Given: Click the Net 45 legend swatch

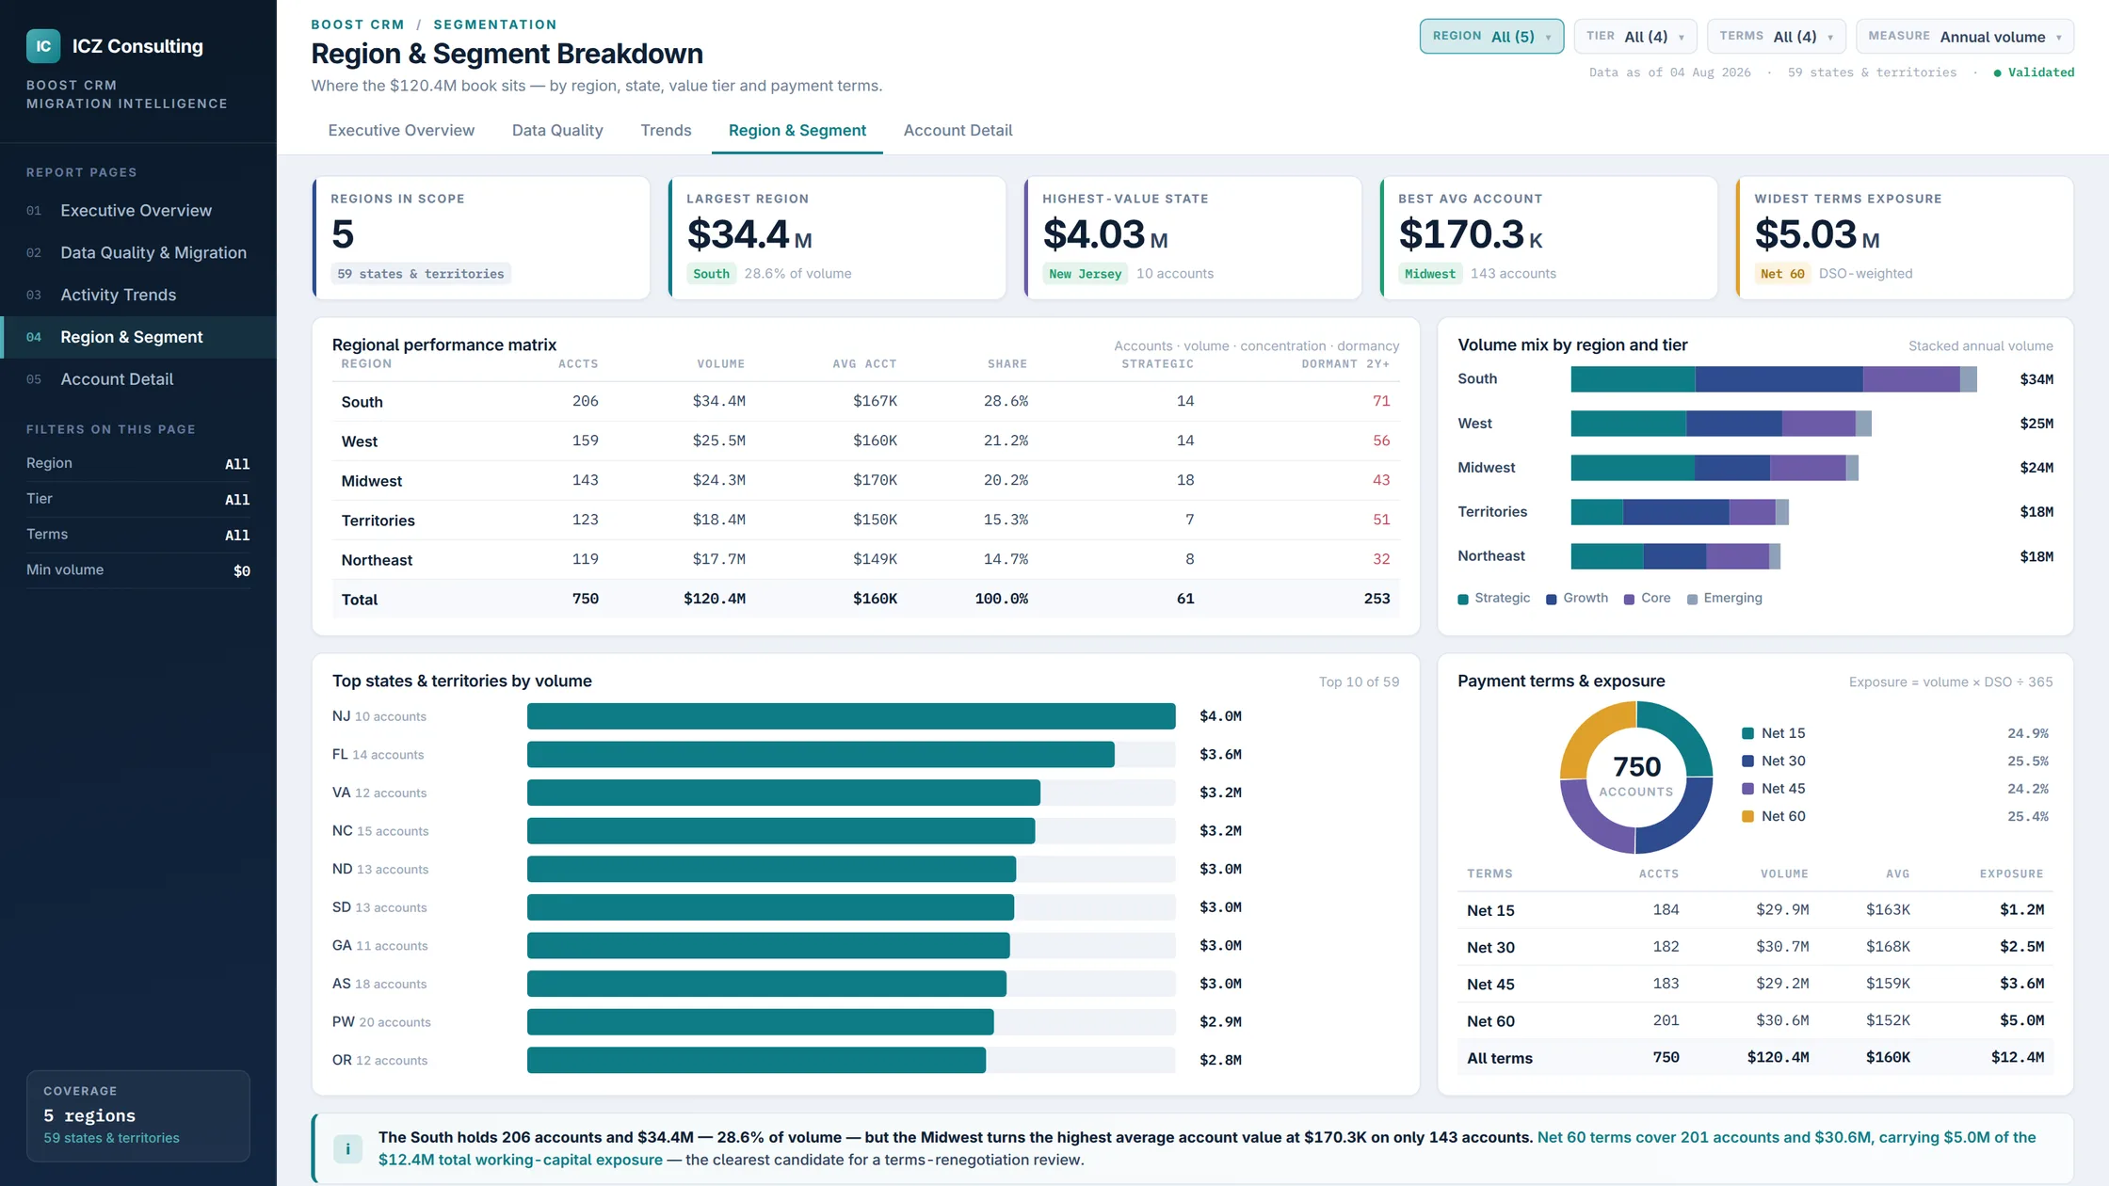Looking at the screenshot, I should coord(1748,789).
